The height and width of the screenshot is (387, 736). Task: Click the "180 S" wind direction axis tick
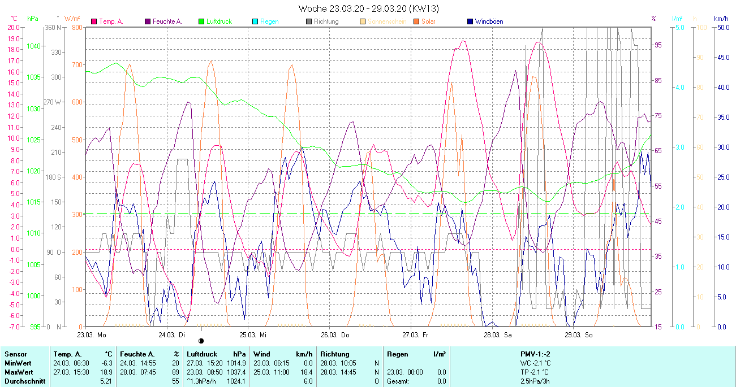tap(52, 177)
